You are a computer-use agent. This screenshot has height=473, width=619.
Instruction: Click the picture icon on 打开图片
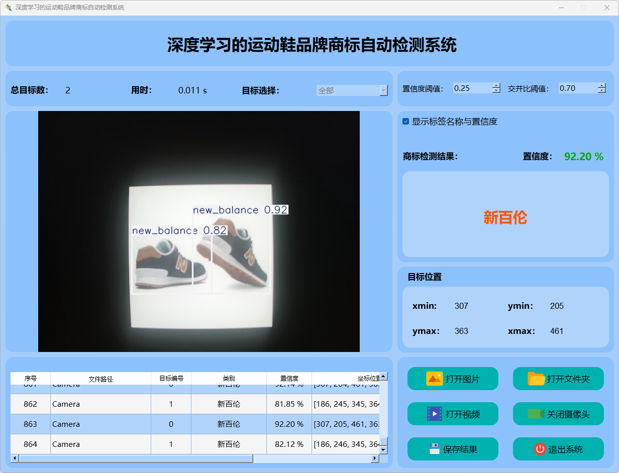coord(434,379)
